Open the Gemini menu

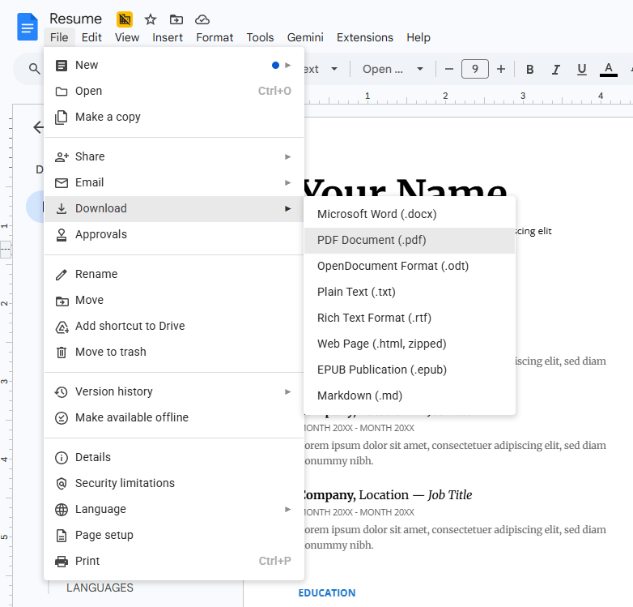[305, 37]
